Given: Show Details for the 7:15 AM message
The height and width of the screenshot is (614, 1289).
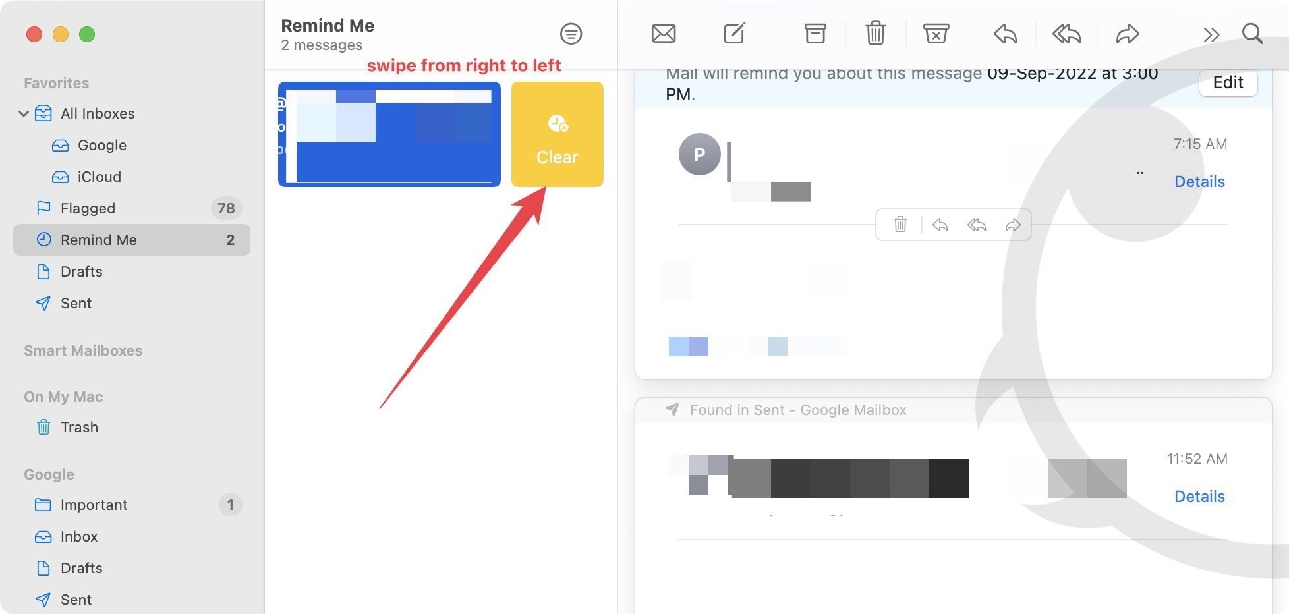Looking at the screenshot, I should [1199, 181].
